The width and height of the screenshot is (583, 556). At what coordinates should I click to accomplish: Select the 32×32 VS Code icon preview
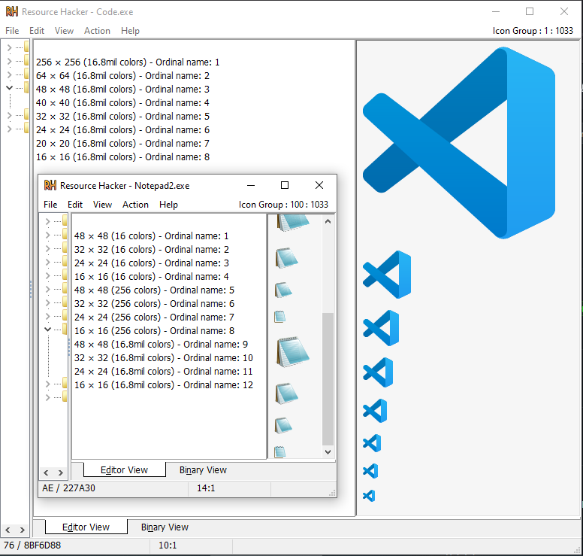[375, 411]
